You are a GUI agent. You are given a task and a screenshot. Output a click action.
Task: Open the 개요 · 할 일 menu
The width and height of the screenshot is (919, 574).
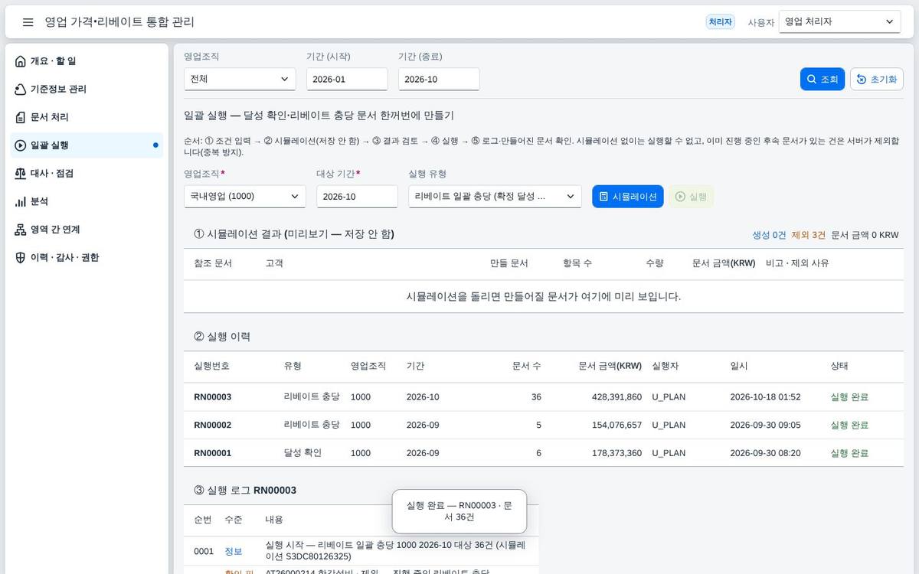[x=87, y=61]
